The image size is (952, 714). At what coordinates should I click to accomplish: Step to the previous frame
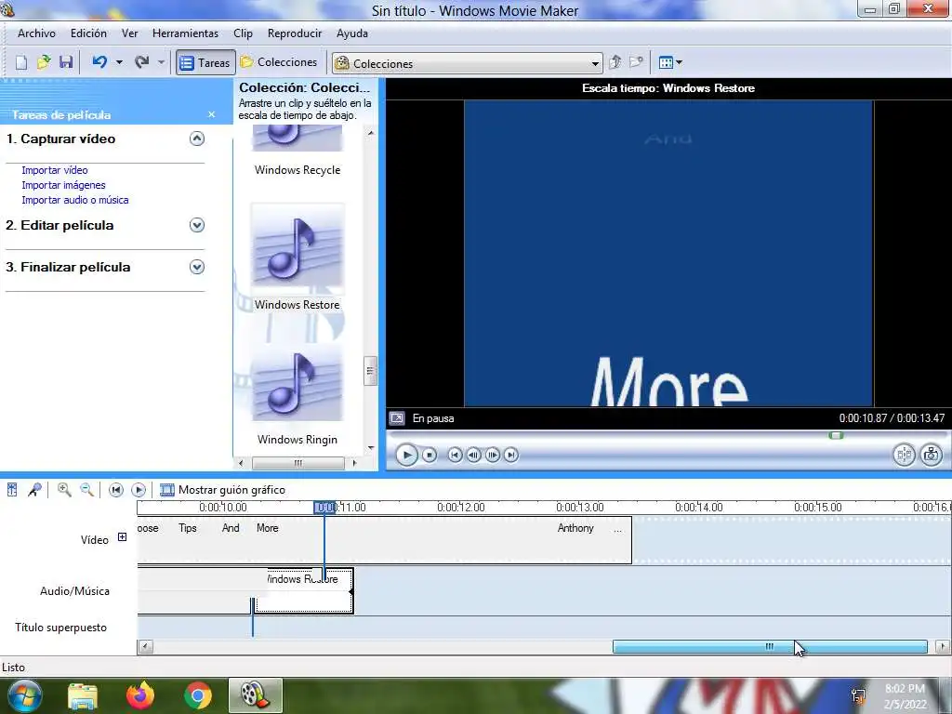(x=473, y=455)
